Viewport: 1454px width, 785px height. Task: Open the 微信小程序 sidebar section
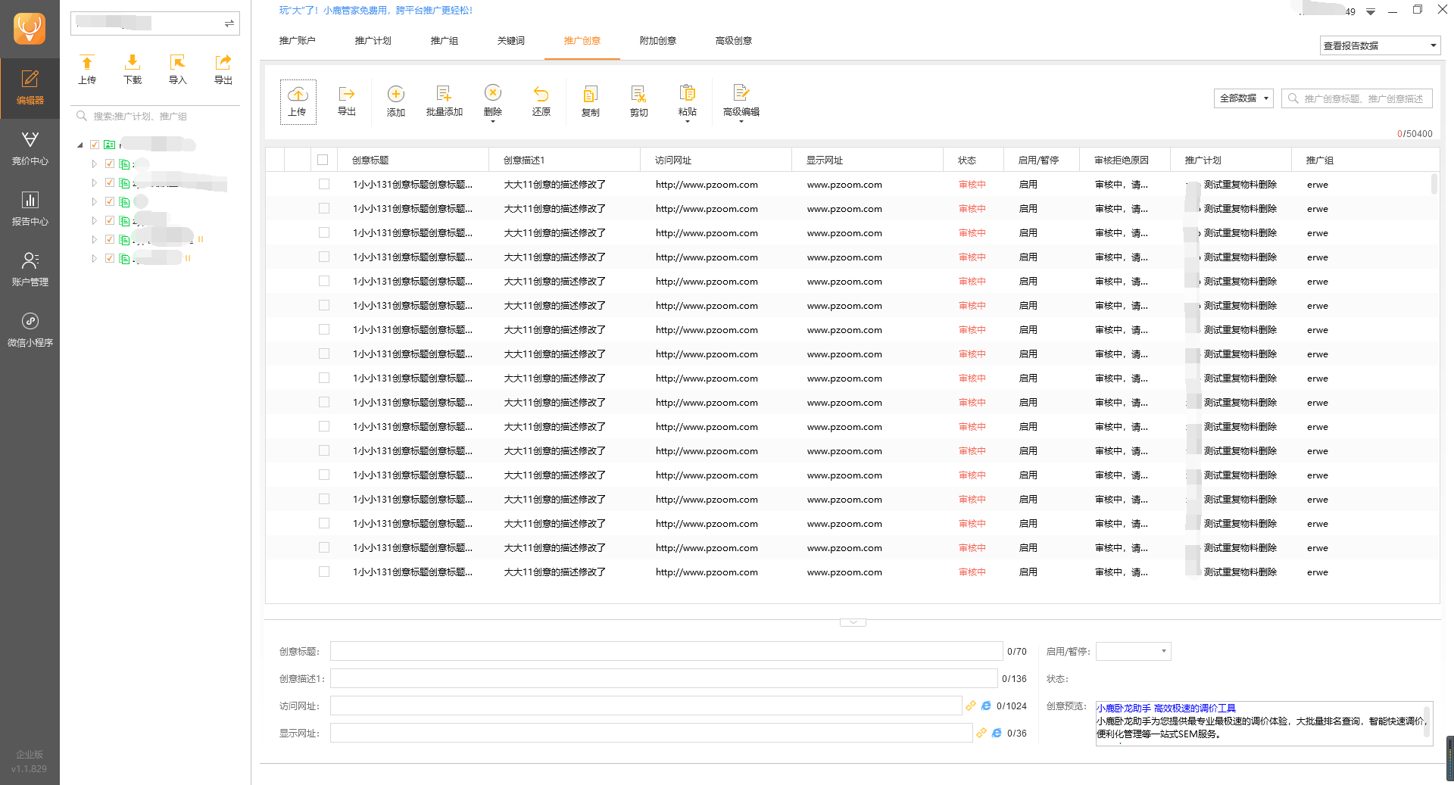coord(30,330)
